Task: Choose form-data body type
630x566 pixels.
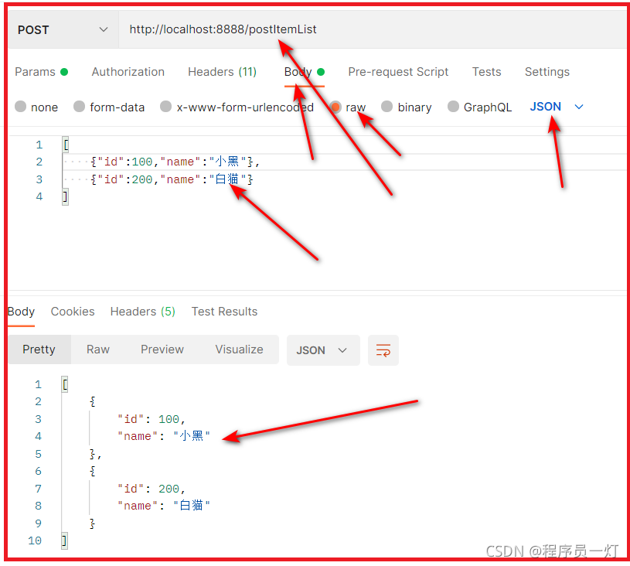Action: (x=109, y=107)
